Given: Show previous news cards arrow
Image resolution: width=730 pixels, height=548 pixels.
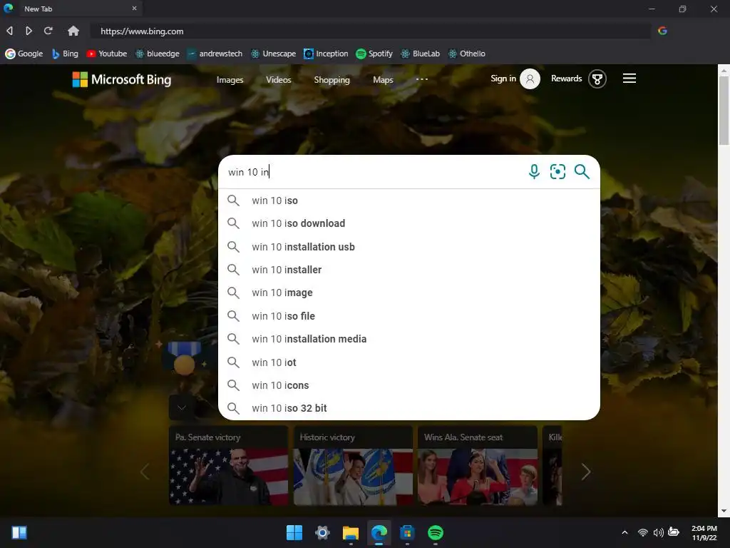Looking at the screenshot, I should (145, 472).
